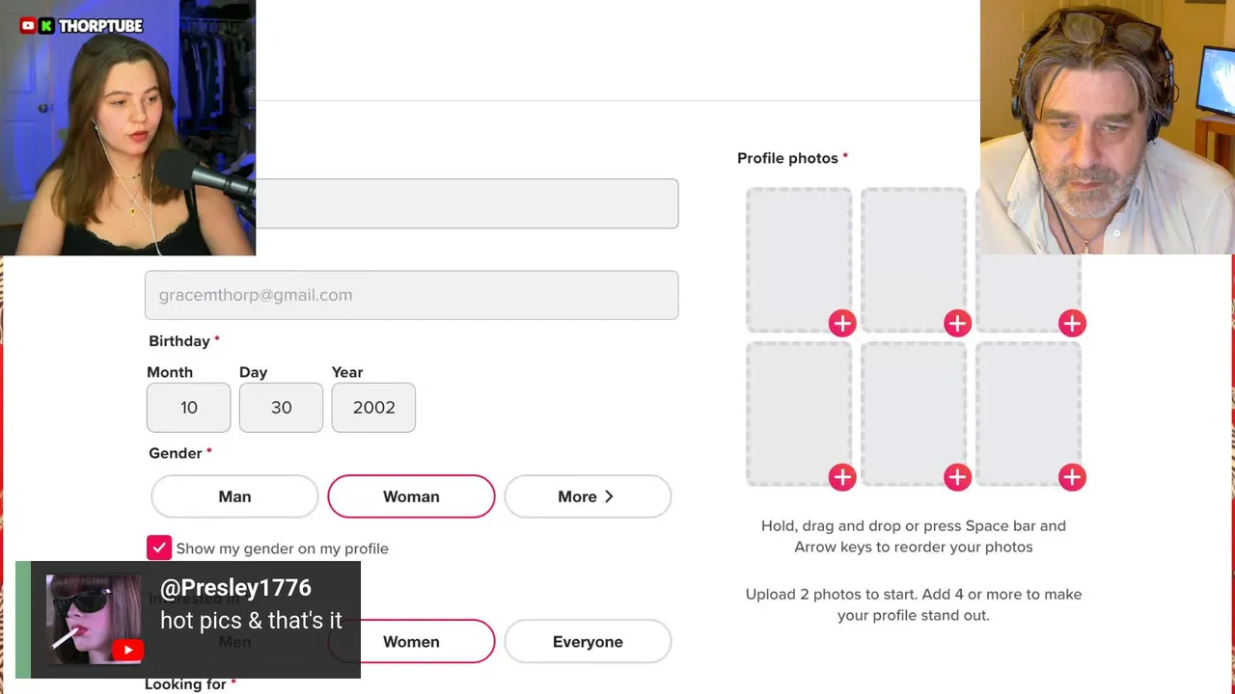Click the birthday Year field
This screenshot has height=694, width=1235.
point(373,408)
